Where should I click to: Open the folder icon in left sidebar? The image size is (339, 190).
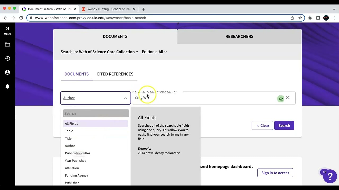[7, 45]
